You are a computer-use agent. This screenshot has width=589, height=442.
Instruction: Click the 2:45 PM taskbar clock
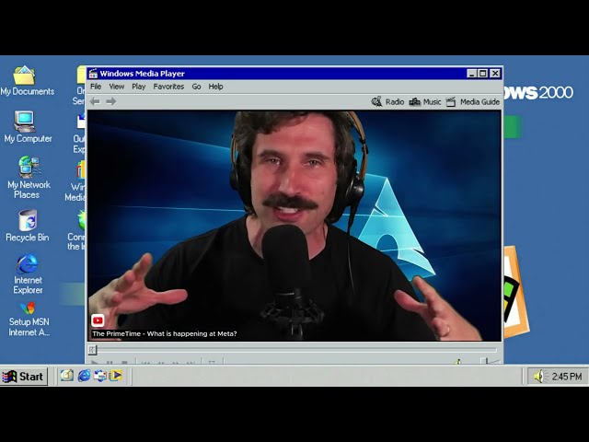pyautogui.click(x=567, y=377)
